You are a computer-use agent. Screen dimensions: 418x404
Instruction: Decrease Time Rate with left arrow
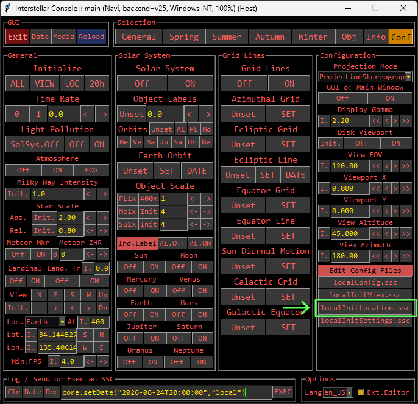(88, 114)
